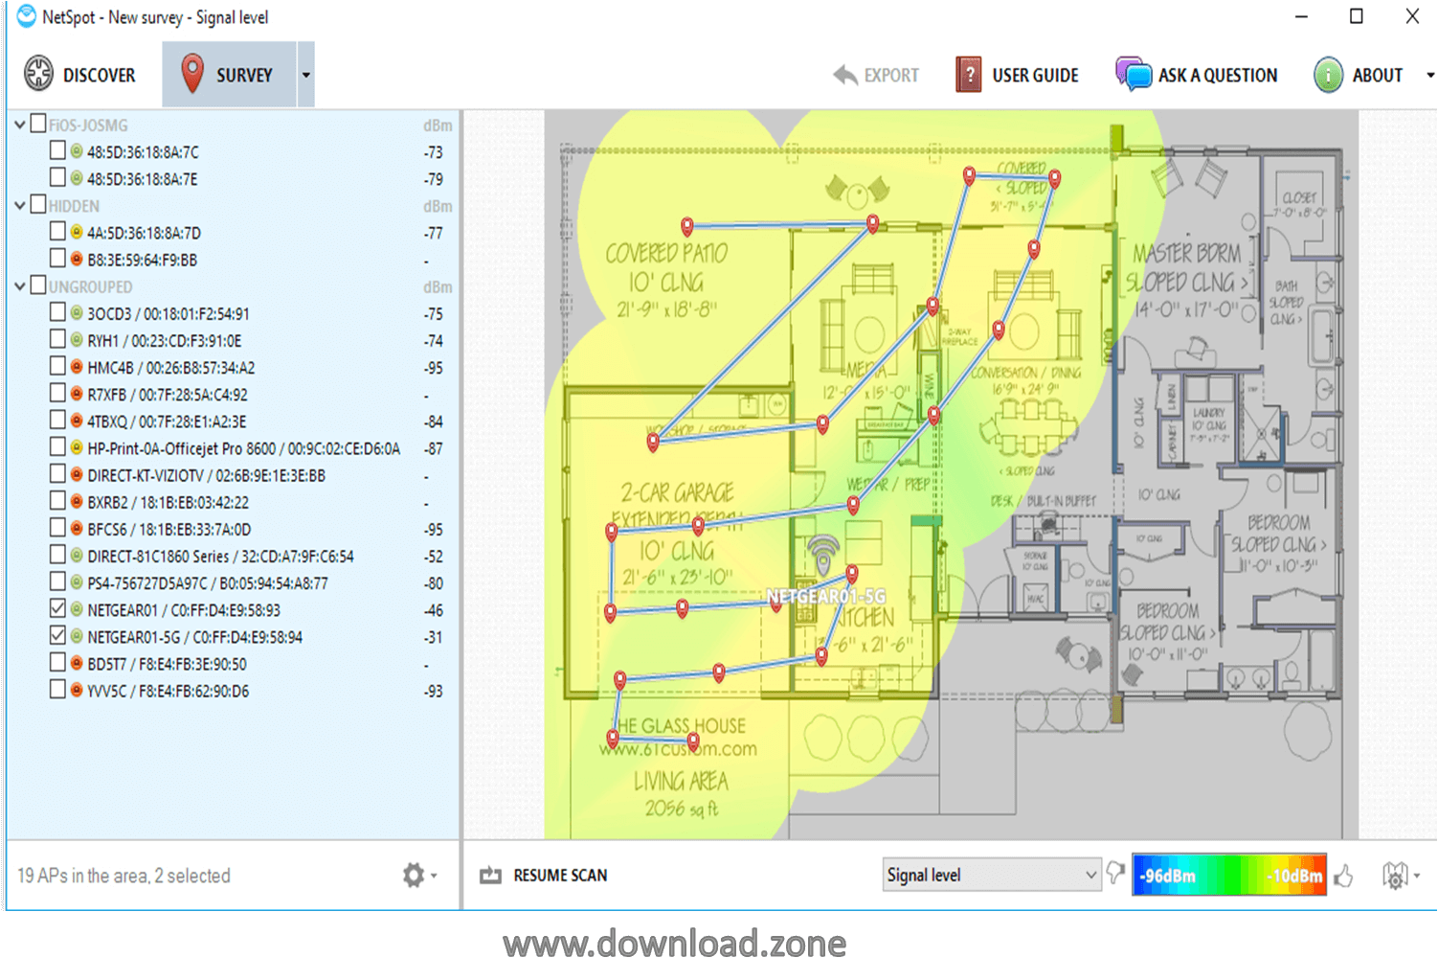1438x980 pixels.
Task: Check the 48:5D:36:18:8A:7E access point
Action: (57, 177)
